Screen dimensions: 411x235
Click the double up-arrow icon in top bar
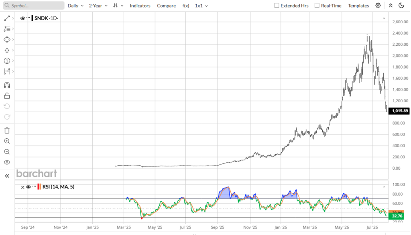(391, 6)
